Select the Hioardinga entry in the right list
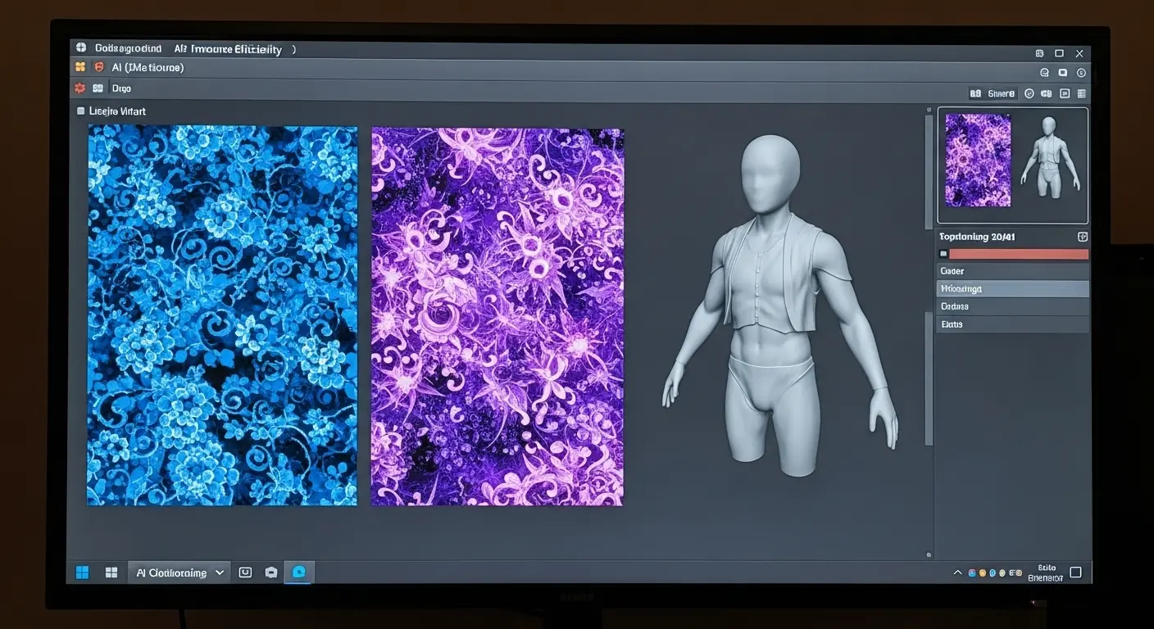The width and height of the screenshot is (1154, 629). (x=1013, y=288)
